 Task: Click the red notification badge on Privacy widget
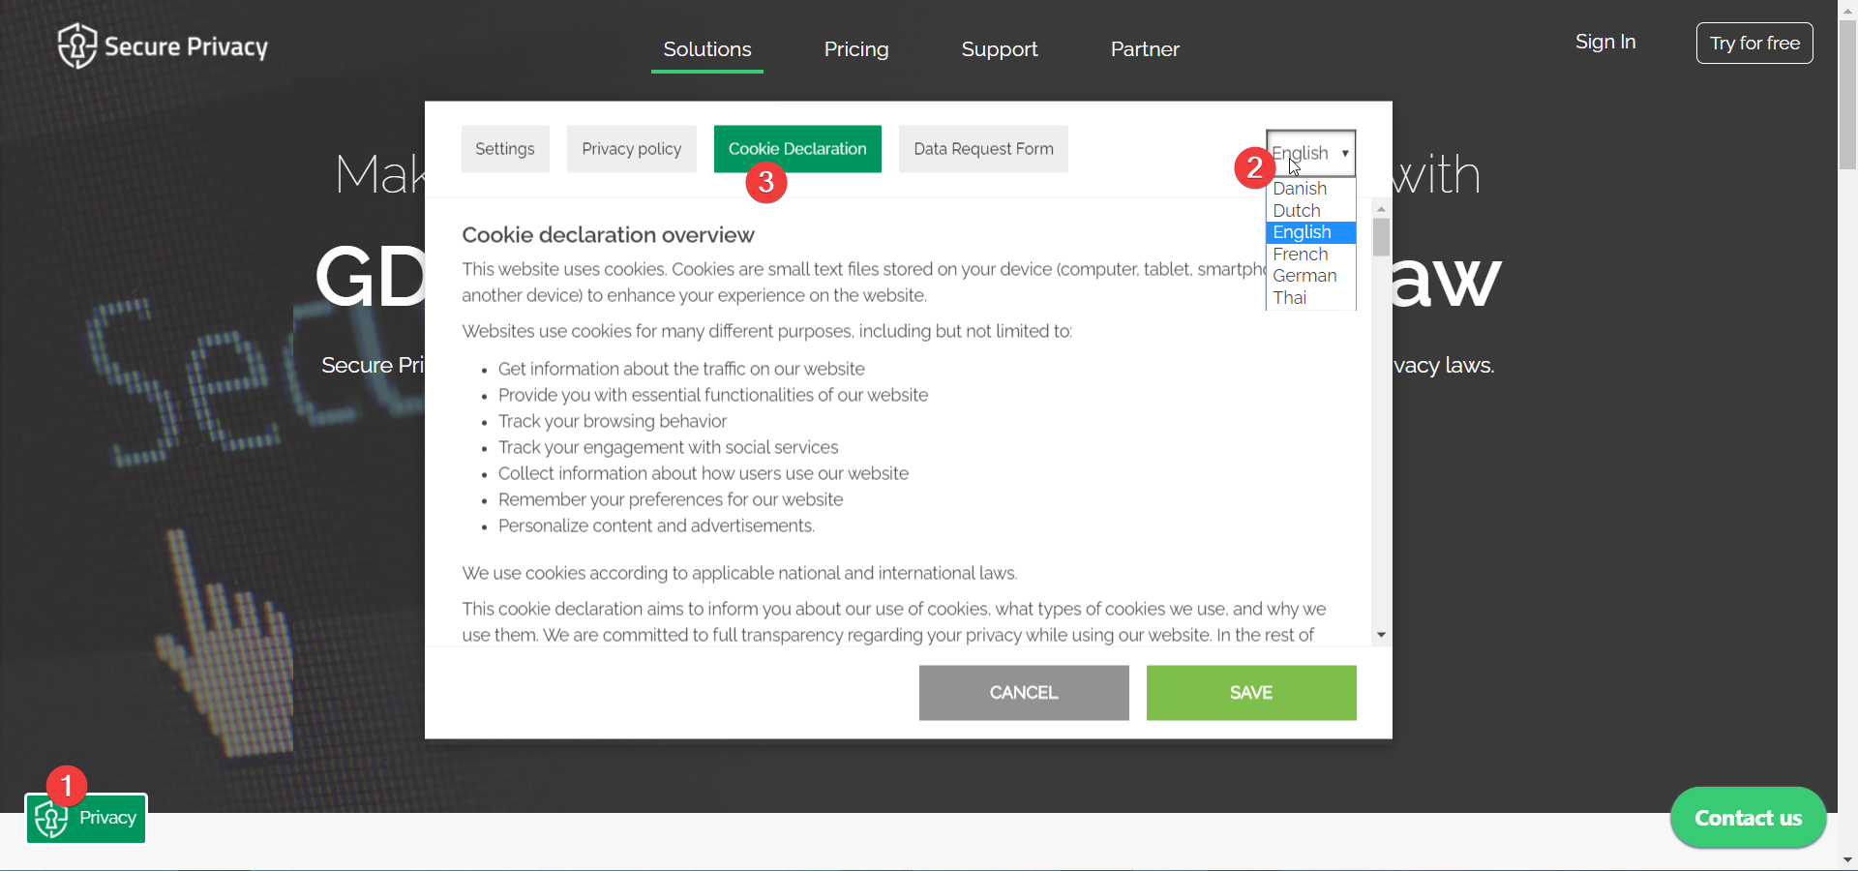65,785
